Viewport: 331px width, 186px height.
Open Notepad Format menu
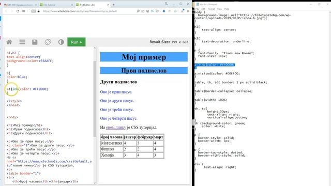point(211,9)
